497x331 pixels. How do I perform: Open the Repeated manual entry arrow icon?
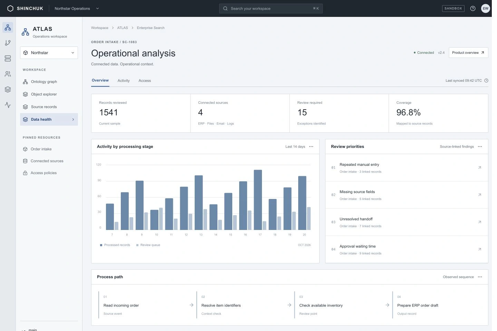[479, 168]
